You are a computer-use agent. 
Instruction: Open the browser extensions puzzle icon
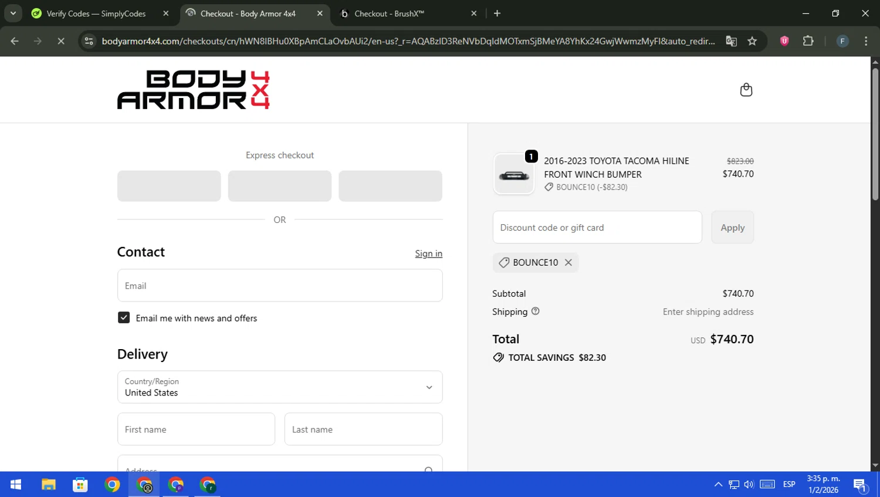tap(808, 41)
